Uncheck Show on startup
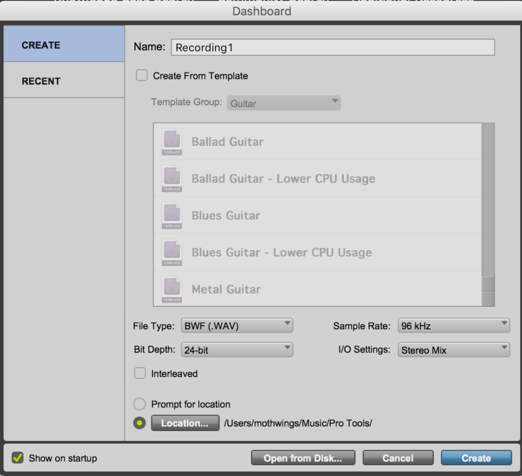522x476 pixels. [18, 458]
